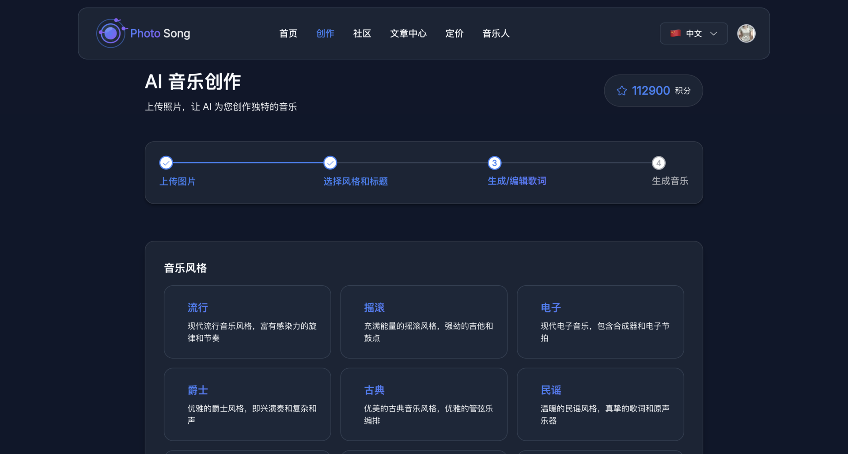Viewport: 848px width, 454px height.
Task: Click the China flag icon
Action: 675,34
